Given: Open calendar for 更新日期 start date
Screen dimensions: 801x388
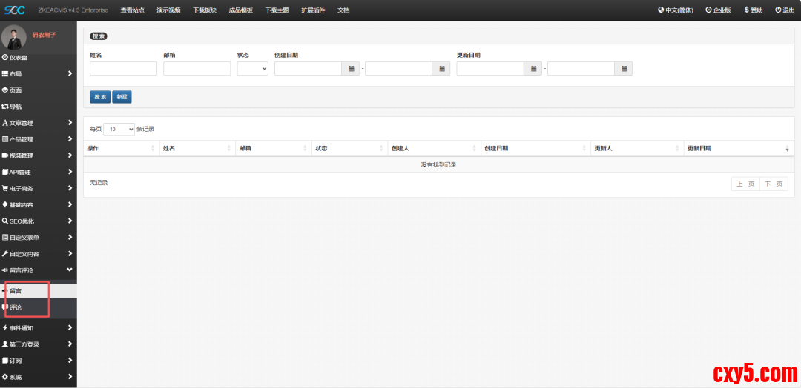Looking at the screenshot, I should coord(533,68).
